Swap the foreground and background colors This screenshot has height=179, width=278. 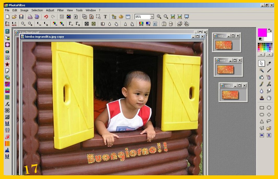270,30
